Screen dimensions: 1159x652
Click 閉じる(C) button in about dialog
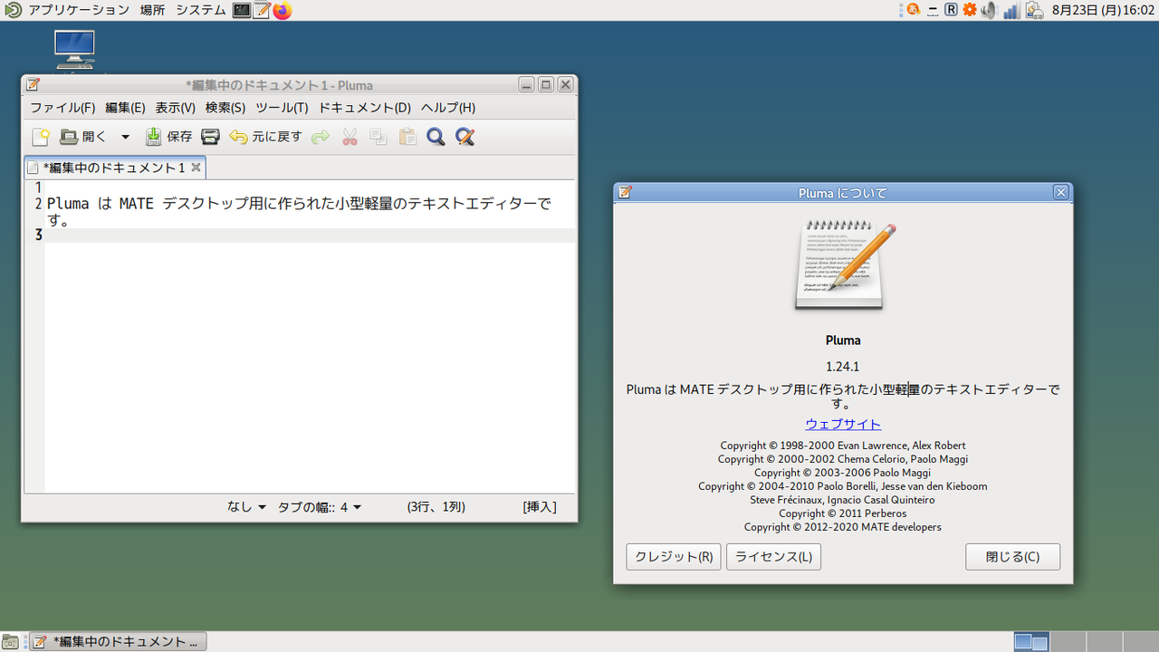point(1012,557)
